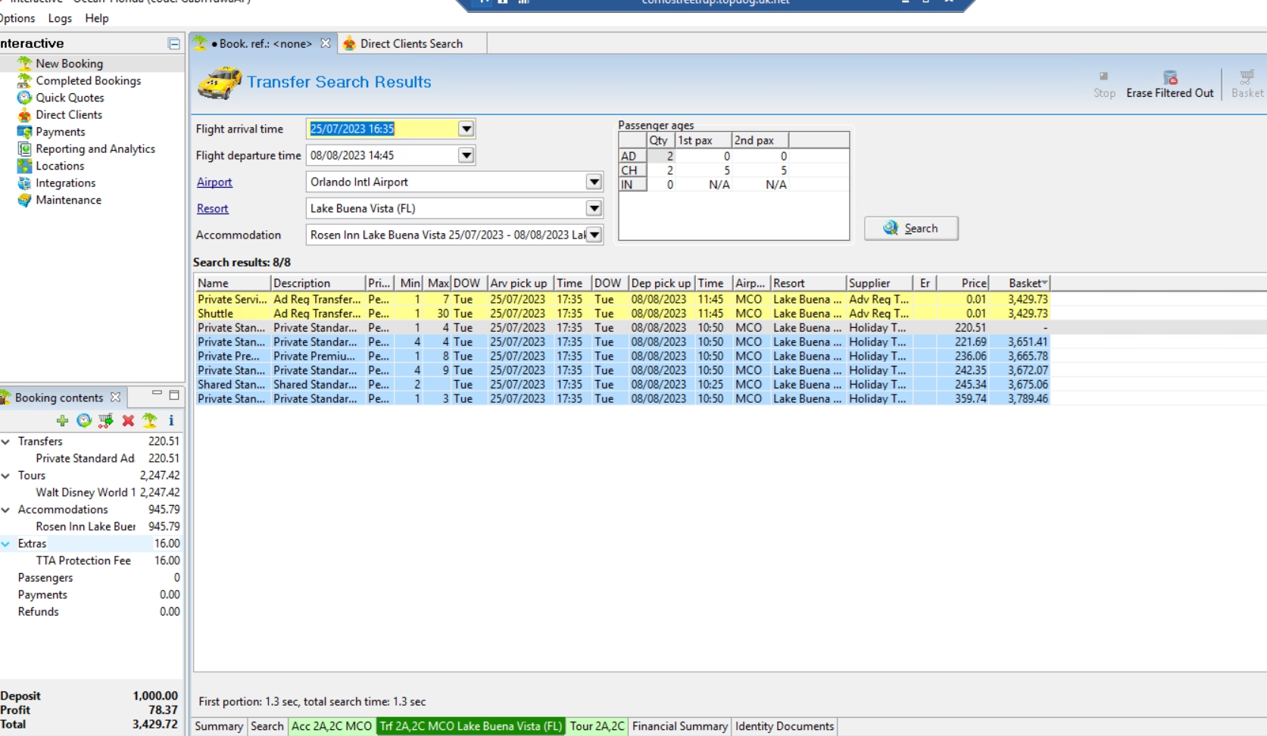Viewport: 1267px width, 736px height.
Task: Collapse the Extras tree node
Action: tap(6, 544)
